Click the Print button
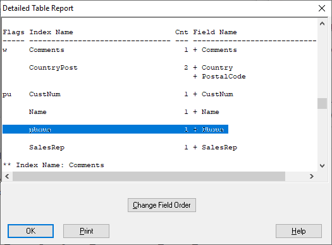 pos(86,231)
